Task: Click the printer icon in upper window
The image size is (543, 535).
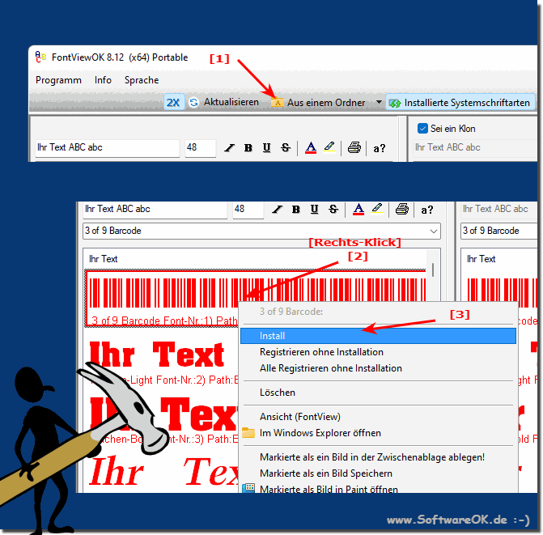Action: (x=354, y=147)
